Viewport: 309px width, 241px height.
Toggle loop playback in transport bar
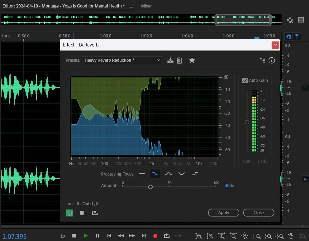(x=167, y=236)
